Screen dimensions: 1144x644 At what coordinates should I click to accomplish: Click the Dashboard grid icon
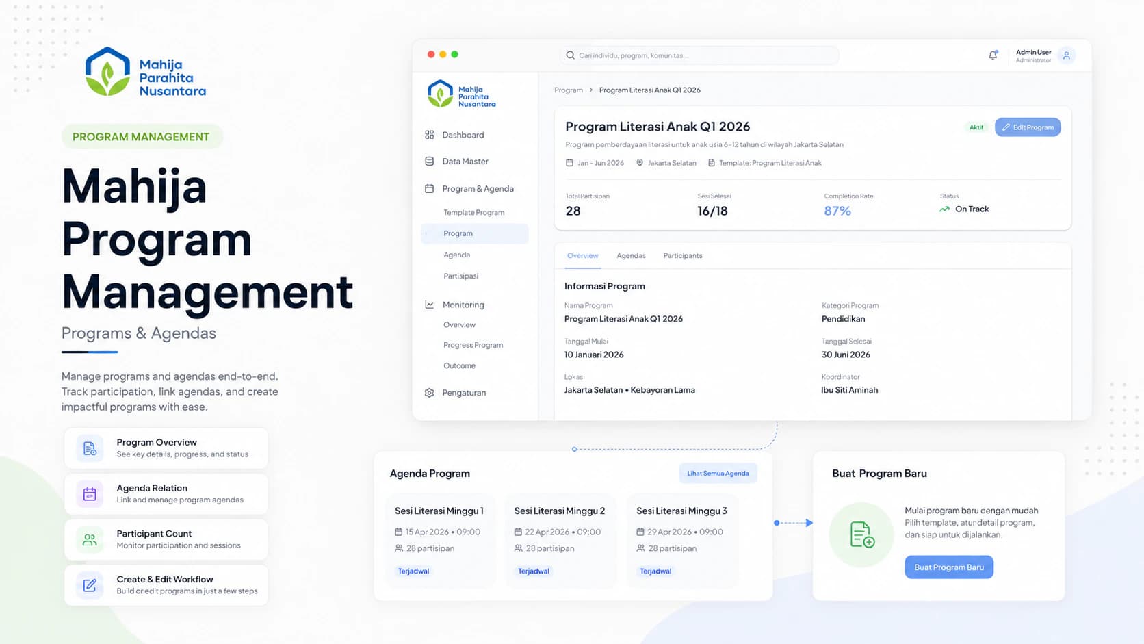tap(429, 135)
